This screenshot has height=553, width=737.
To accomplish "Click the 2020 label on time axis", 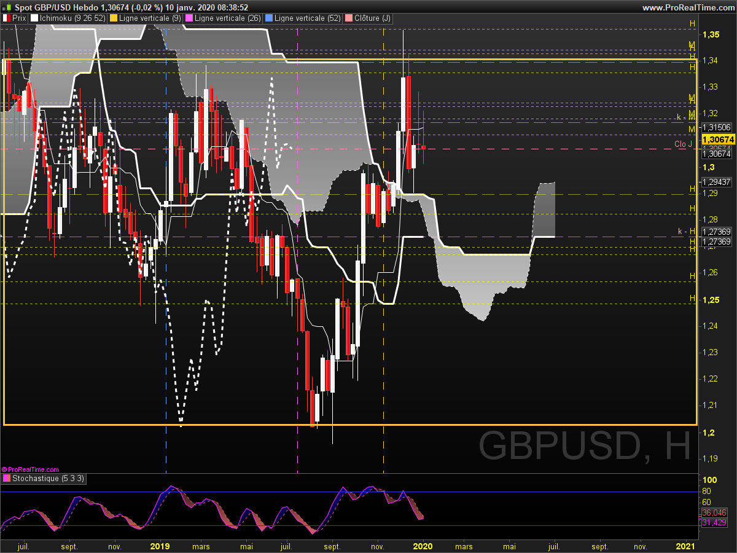I will pos(423,546).
